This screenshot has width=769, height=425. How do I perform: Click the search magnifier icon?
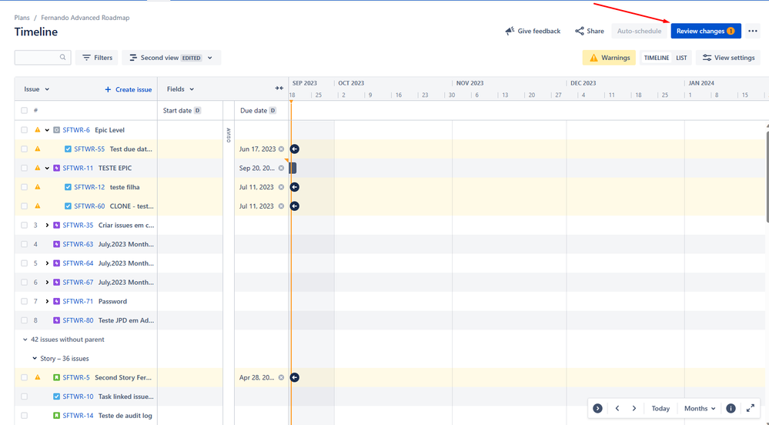(63, 58)
